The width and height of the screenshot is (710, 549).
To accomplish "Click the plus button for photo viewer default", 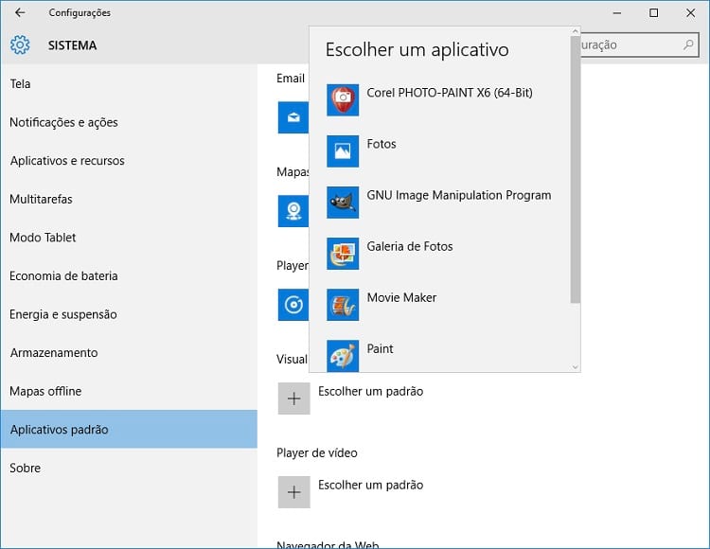I will click(294, 398).
